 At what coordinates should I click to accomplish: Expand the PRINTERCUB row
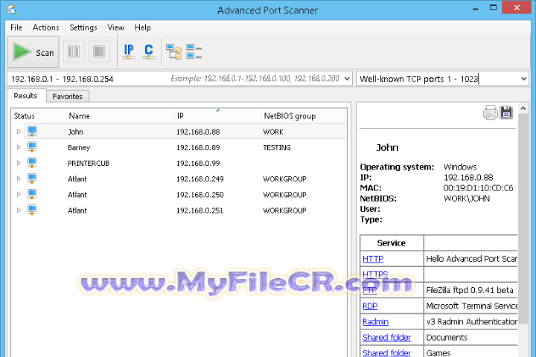coord(19,163)
